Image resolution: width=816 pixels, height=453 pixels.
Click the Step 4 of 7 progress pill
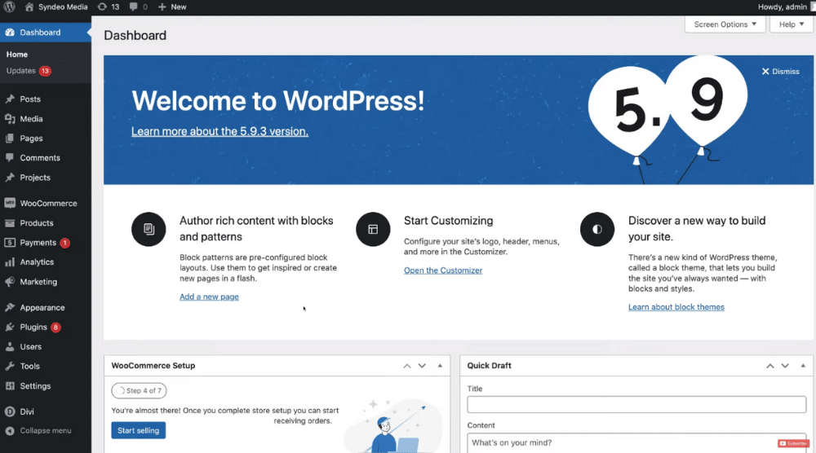139,390
